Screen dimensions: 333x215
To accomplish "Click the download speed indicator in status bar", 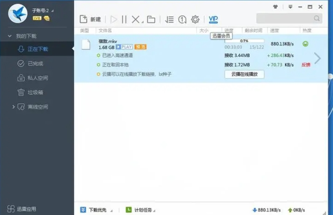I will 267,210.
